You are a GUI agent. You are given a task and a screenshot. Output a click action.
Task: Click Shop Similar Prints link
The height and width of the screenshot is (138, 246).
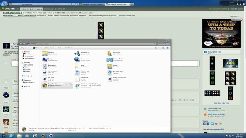(x=216, y=115)
